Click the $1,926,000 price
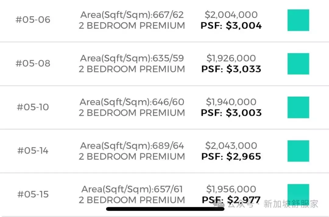The width and height of the screenshot is (329, 217). pyautogui.click(x=231, y=58)
